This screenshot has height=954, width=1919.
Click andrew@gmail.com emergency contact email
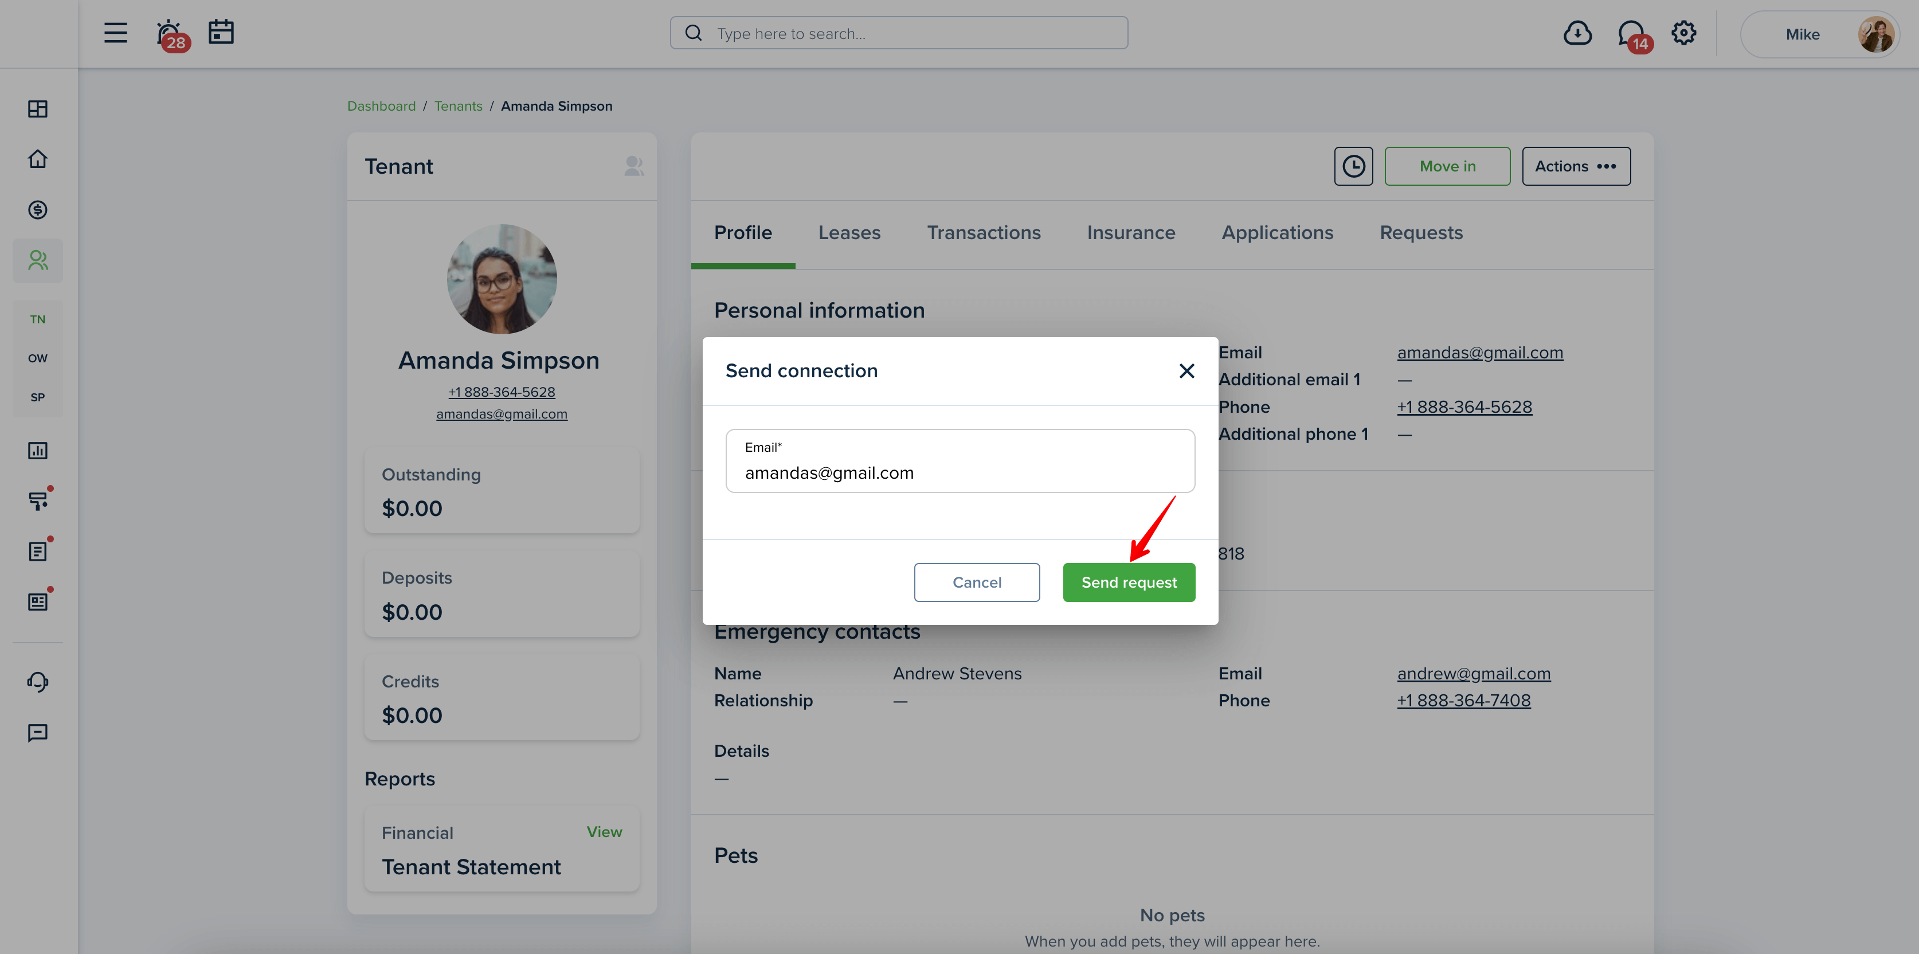tap(1474, 674)
